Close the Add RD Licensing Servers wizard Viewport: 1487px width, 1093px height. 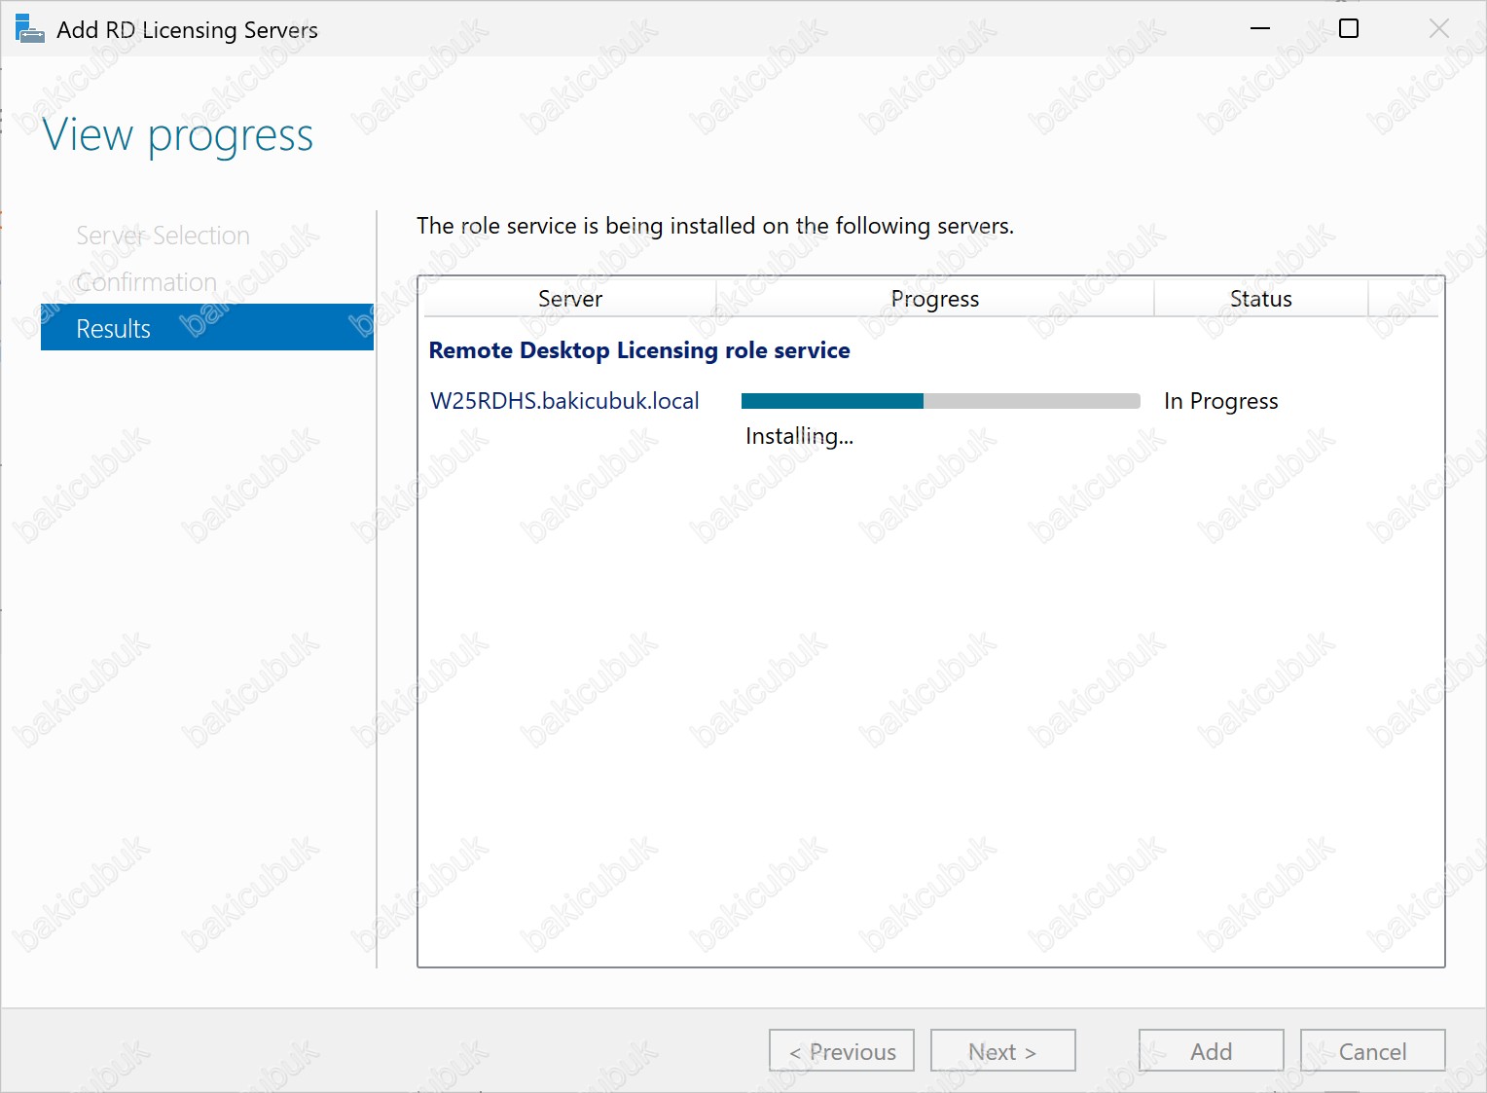tap(1438, 29)
